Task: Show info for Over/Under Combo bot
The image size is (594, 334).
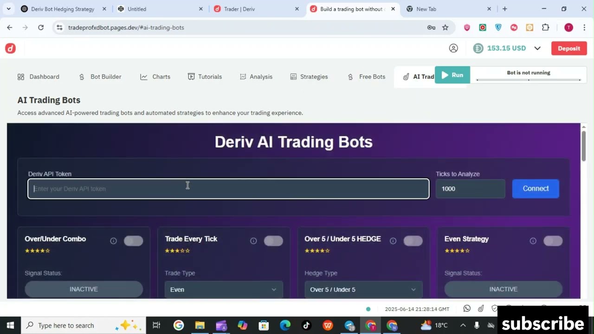Action: click(113, 241)
